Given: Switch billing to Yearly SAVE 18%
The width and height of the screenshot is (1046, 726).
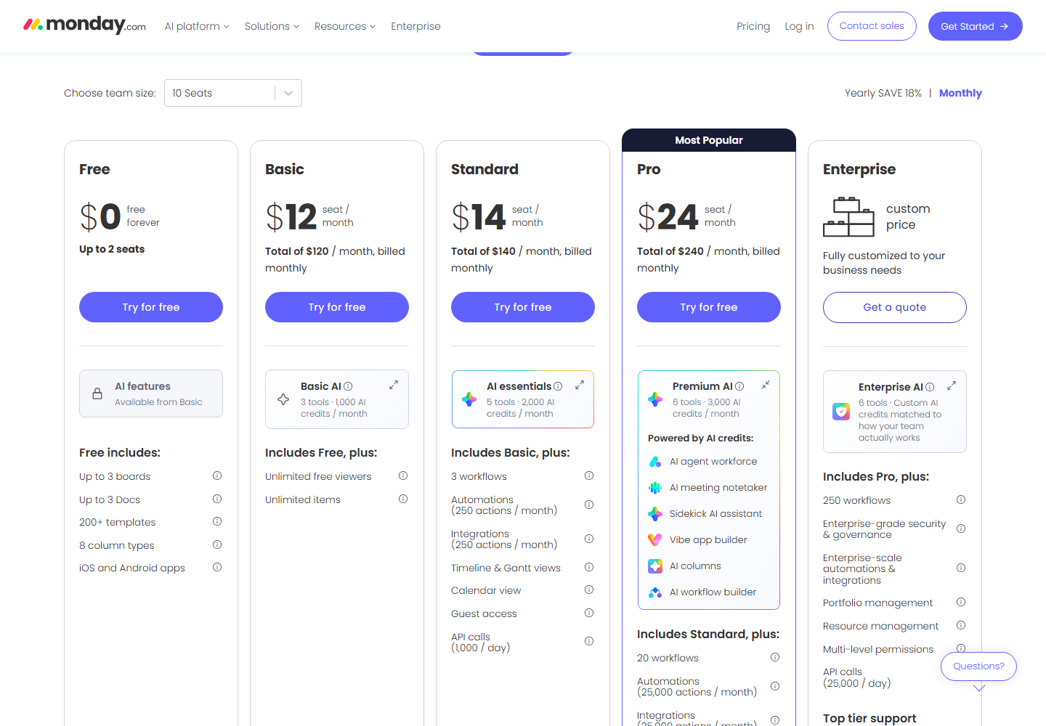Looking at the screenshot, I should (x=883, y=93).
